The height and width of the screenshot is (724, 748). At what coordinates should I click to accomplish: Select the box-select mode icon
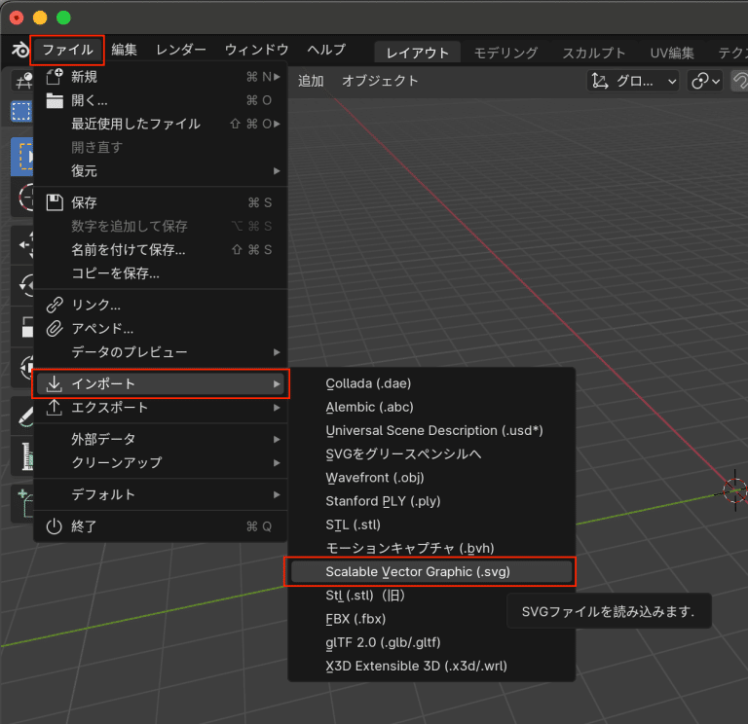(21, 111)
